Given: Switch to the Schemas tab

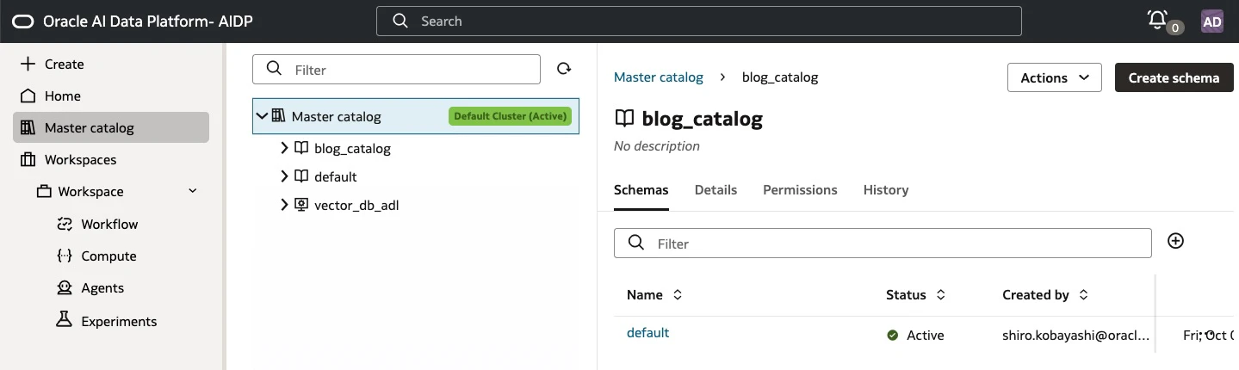Looking at the screenshot, I should [641, 189].
